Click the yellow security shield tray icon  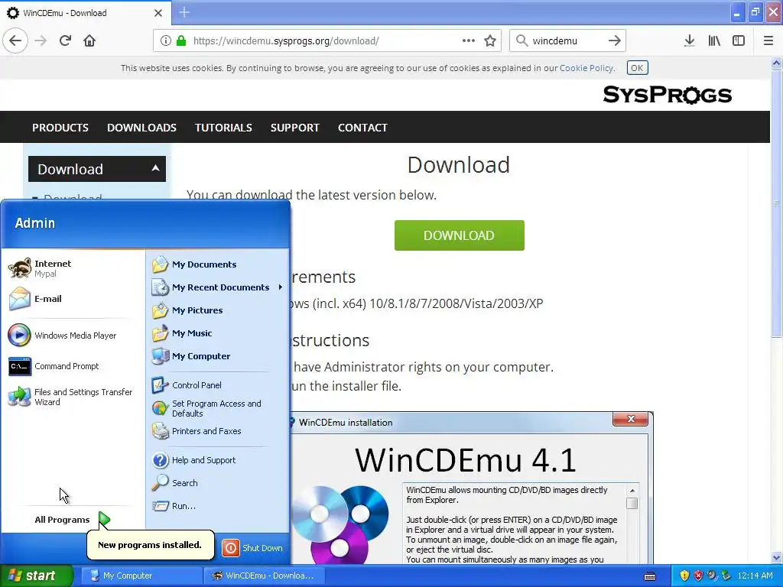(684, 576)
